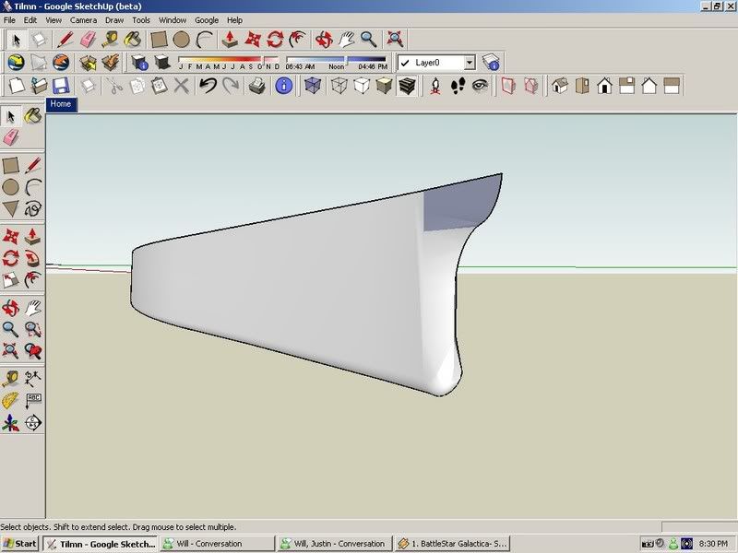The image size is (738, 553).
Task: Open the Camera menu
Action: click(x=83, y=20)
